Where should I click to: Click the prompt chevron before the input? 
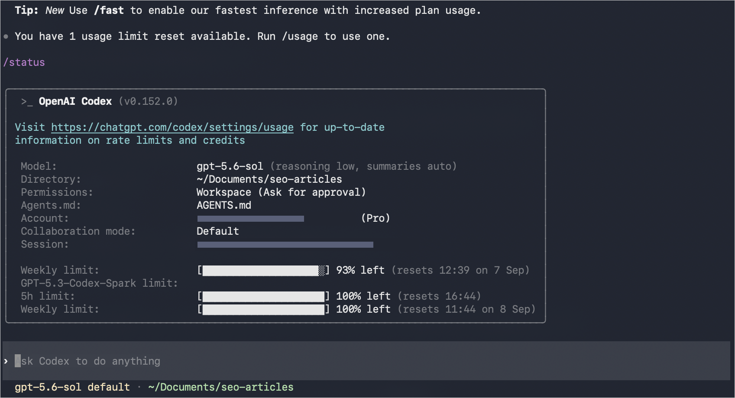6,361
